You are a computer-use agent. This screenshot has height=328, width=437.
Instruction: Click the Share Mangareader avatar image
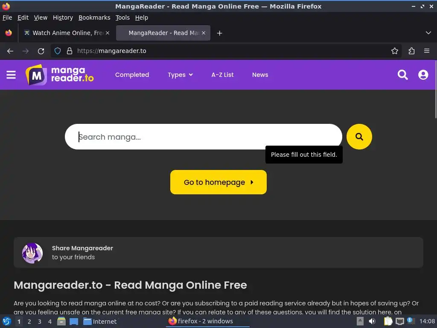click(x=32, y=253)
